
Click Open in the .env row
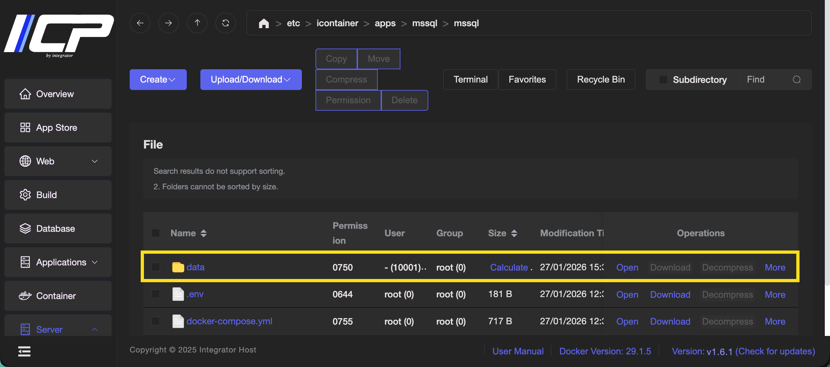click(627, 295)
